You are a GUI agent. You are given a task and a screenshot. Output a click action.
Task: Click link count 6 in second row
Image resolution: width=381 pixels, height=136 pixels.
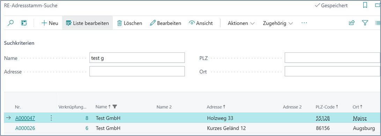pyautogui.click(x=87, y=128)
